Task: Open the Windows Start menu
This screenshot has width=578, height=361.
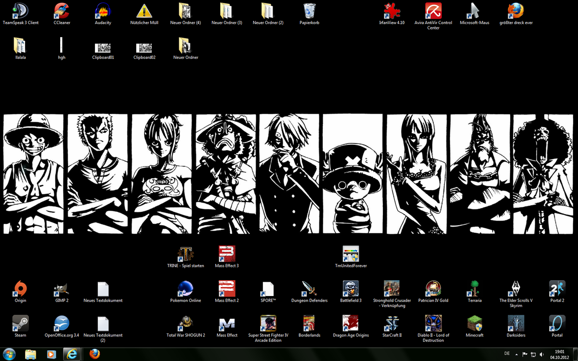Action: tap(10, 354)
